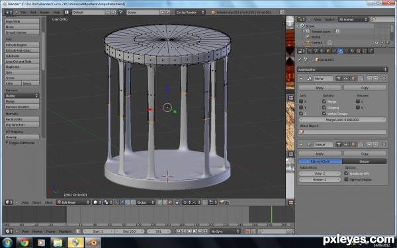Open the Object properties cube icon

click(x=328, y=51)
